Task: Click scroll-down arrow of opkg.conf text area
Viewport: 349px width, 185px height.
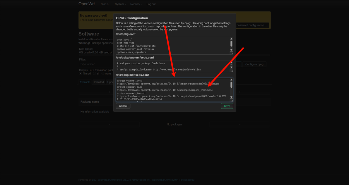Action: [x=231, y=50]
